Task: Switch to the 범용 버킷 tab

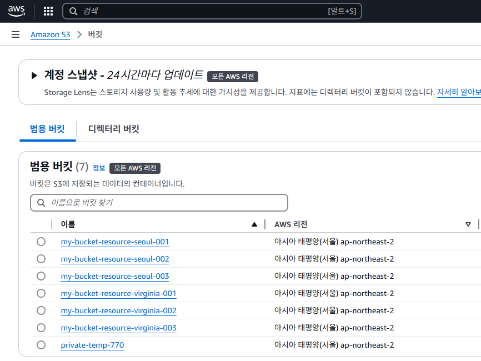Action: [47, 129]
